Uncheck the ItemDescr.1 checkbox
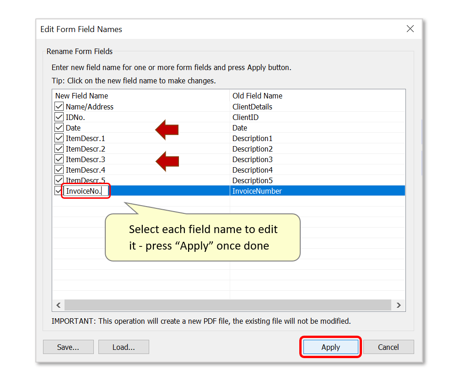The image size is (459, 381). [59, 138]
